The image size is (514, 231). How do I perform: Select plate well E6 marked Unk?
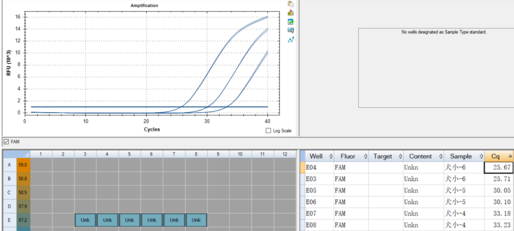click(152, 220)
